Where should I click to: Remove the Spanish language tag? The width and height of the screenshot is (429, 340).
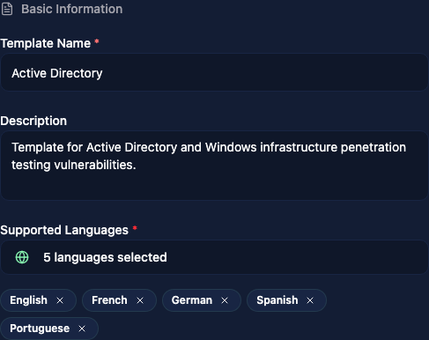coord(310,300)
